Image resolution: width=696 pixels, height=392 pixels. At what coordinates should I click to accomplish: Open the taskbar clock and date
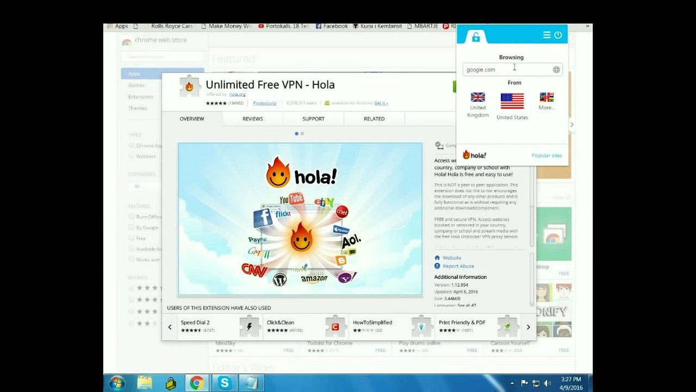coord(571,383)
